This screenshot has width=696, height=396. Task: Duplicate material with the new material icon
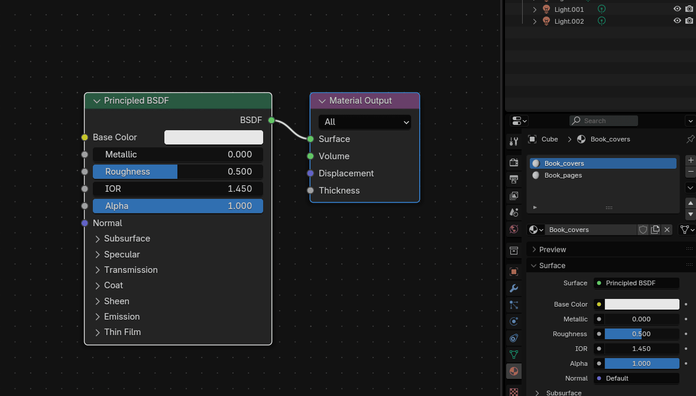[x=655, y=230]
